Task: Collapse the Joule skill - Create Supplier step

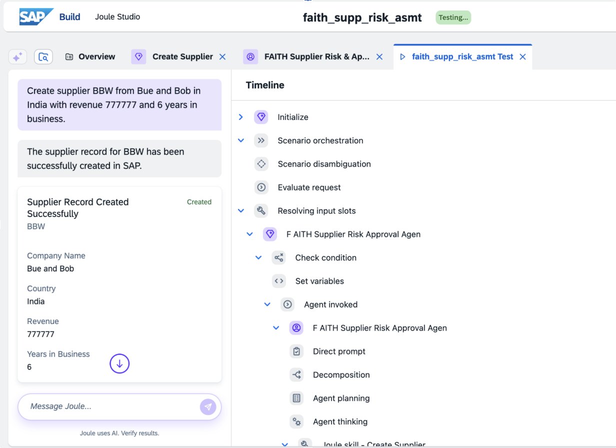Action: pyautogui.click(x=285, y=444)
